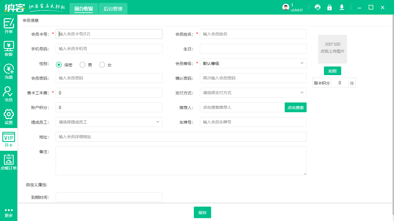Open the 会员 member management icon
The height and width of the screenshot is (221, 394).
(x=9, y=94)
